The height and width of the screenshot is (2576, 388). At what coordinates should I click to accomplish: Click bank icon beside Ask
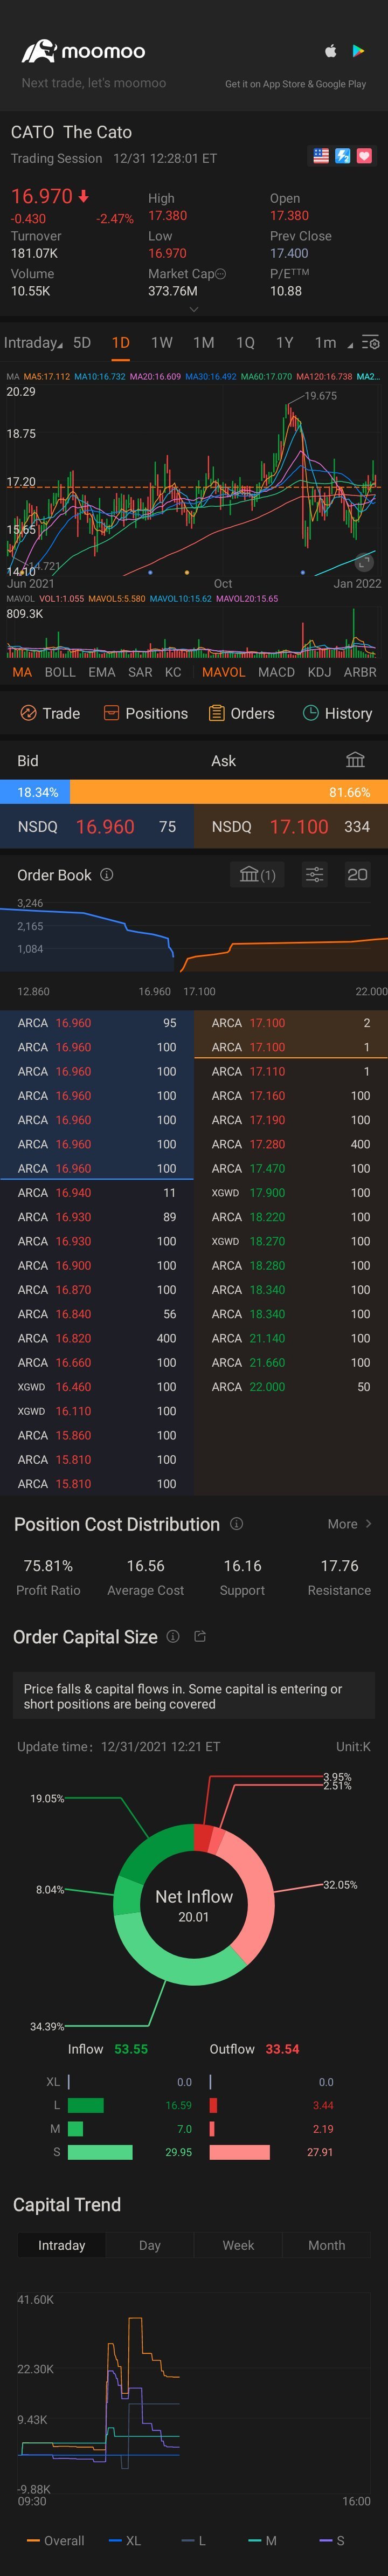pyautogui.click(x=355, y=760)
